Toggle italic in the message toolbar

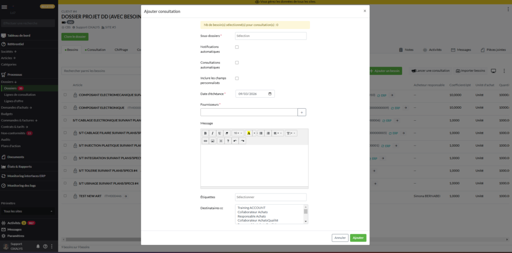point(212,133)
